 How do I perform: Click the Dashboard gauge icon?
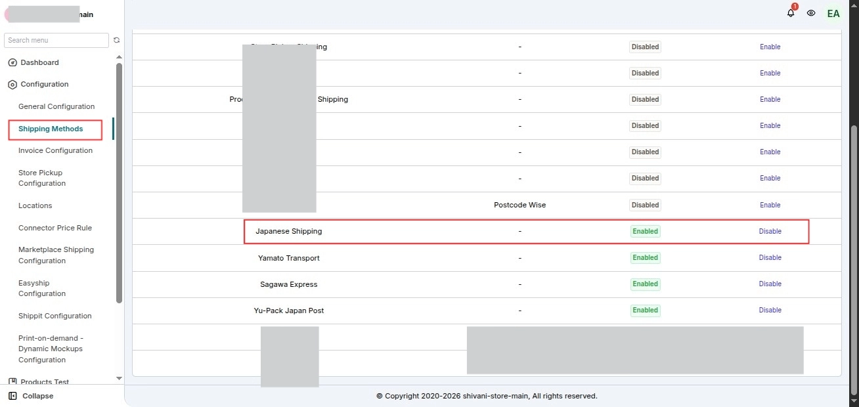[x=12, y=63]
